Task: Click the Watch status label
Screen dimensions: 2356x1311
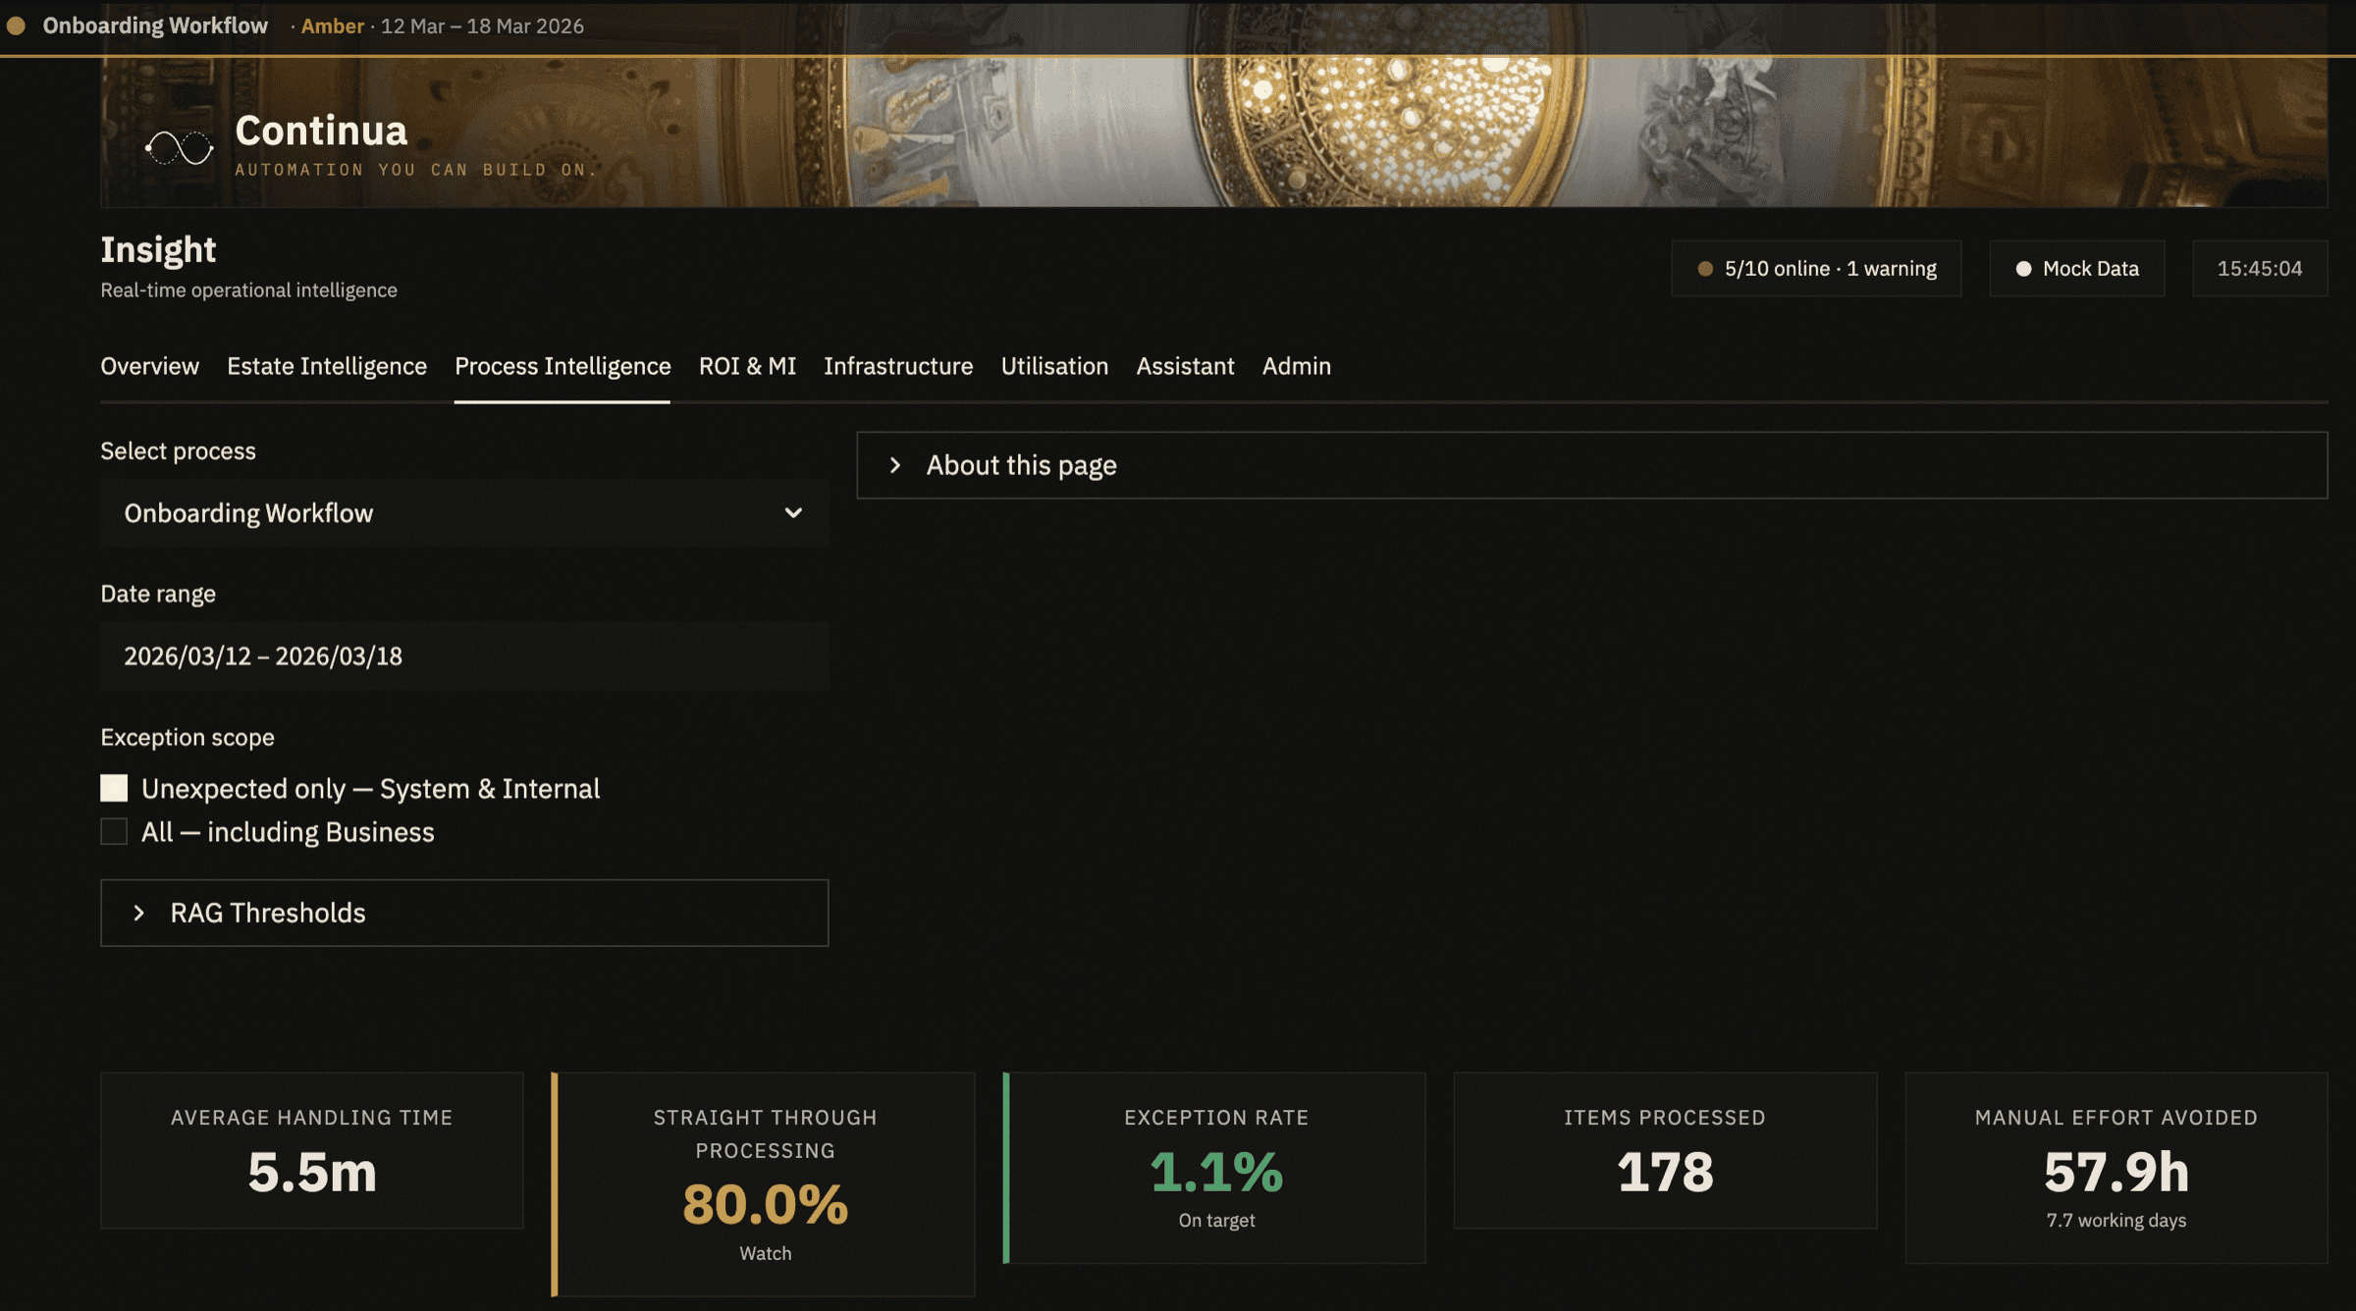Action: 765,1254
